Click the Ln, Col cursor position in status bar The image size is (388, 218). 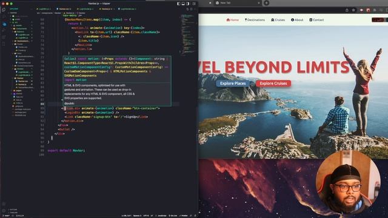126,216
